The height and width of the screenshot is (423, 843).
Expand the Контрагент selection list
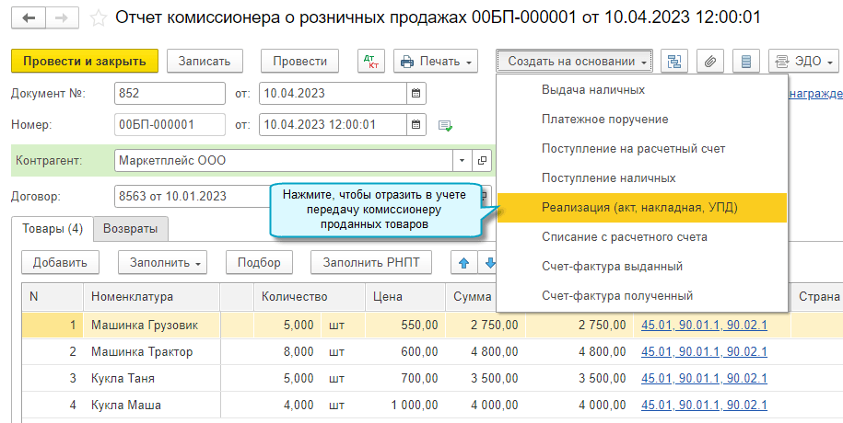[462, 161]
